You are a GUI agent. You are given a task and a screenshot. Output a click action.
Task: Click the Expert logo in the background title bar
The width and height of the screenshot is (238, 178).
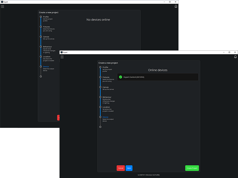click(2, 2)
